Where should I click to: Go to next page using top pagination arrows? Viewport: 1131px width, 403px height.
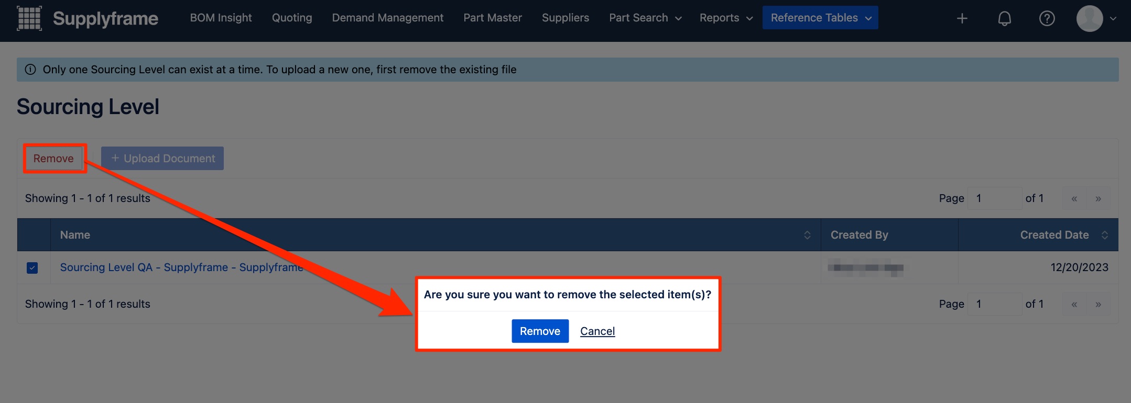click(x=1098, y=198)
